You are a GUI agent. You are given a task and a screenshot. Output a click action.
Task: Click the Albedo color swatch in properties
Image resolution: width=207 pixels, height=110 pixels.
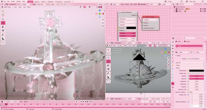tap(197, 73)
